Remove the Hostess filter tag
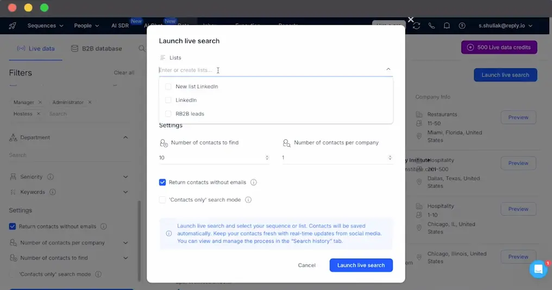The width and height of the screenshot is (552, 290). click(39, 114)
